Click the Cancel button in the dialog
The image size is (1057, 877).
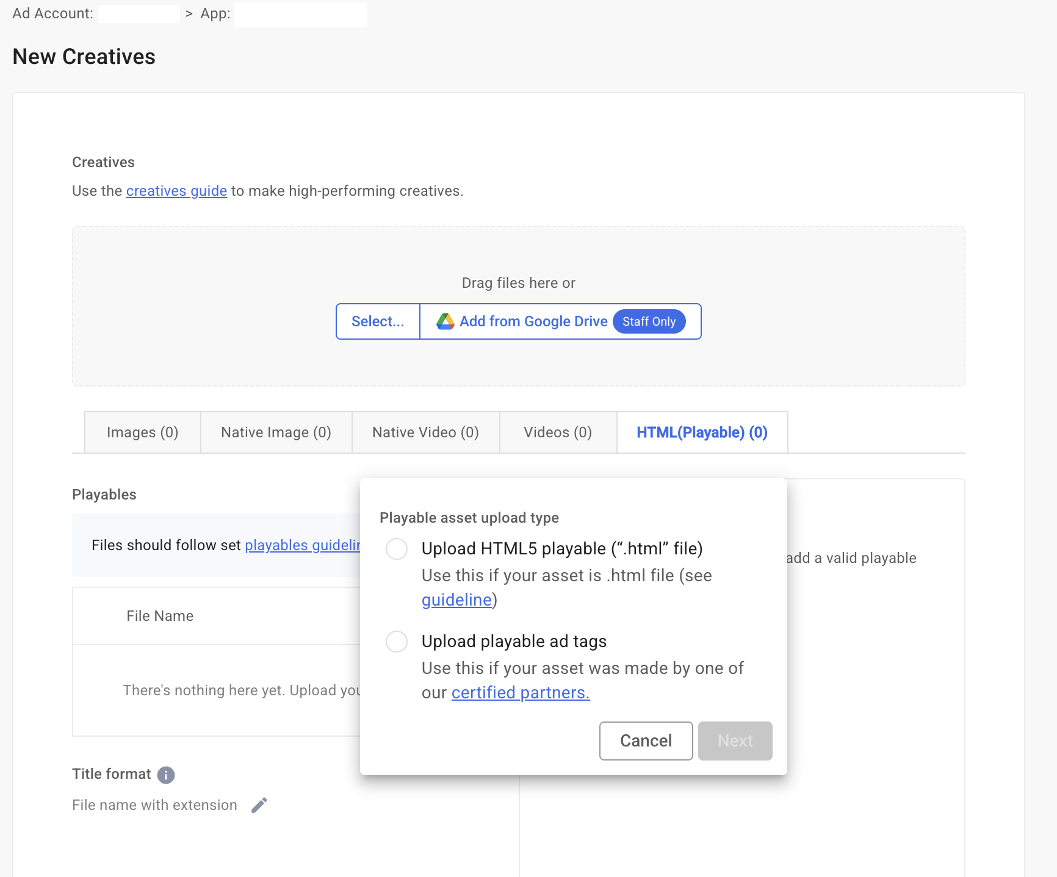[x=646, y=741]
